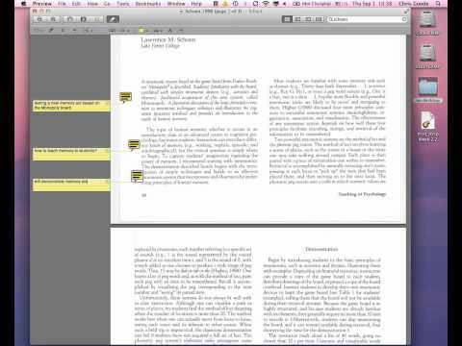Open Spotlight search magnifier in menu bar
The height and width of the screenshot is (346, 462).
click(438, 4)
